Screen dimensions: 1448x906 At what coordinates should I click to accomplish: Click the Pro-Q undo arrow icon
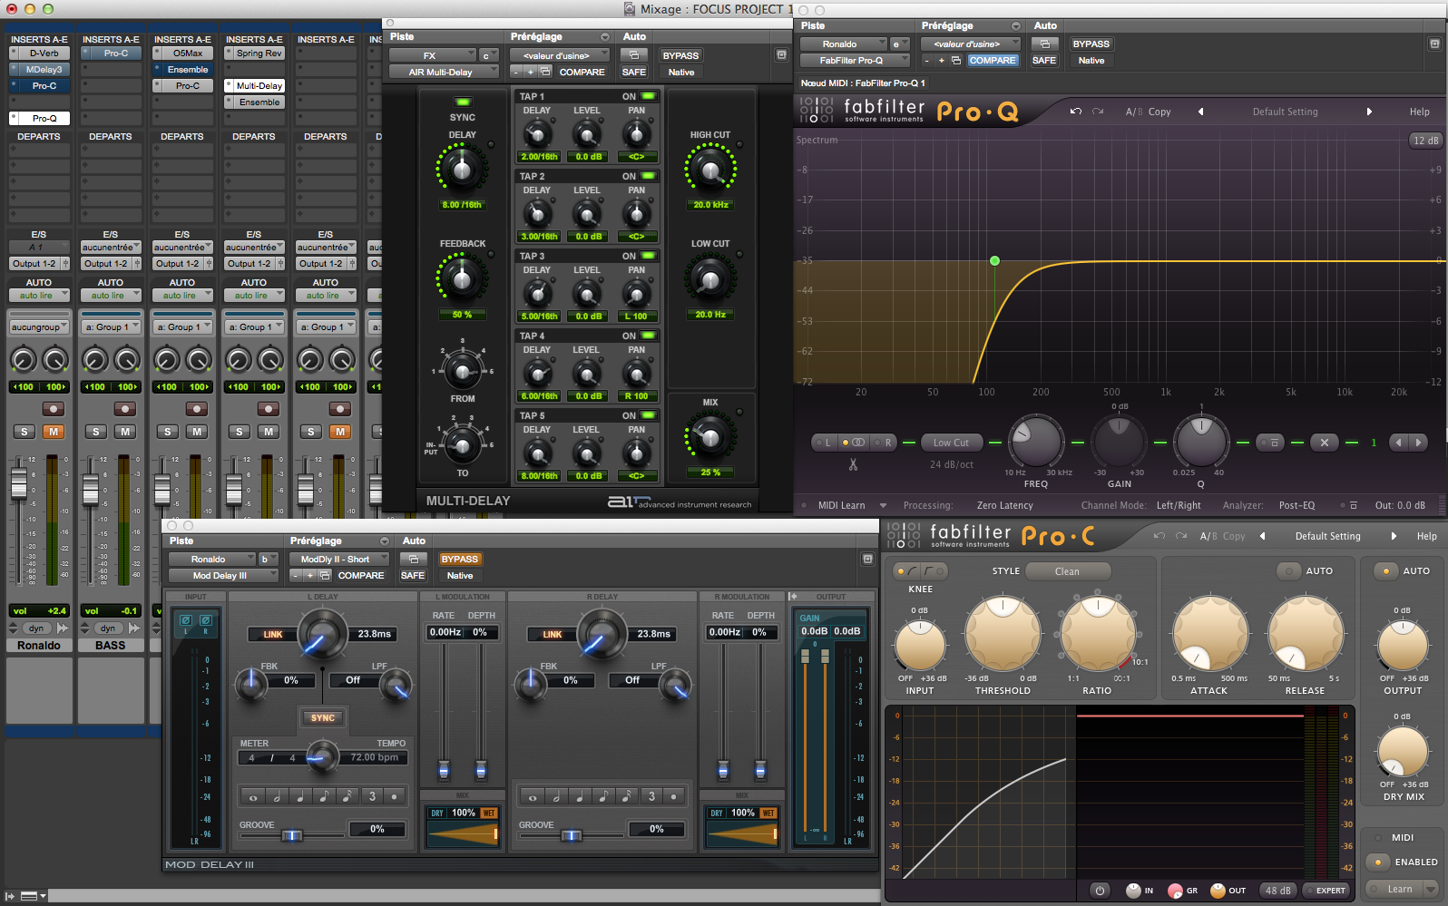pos(1076,112)
